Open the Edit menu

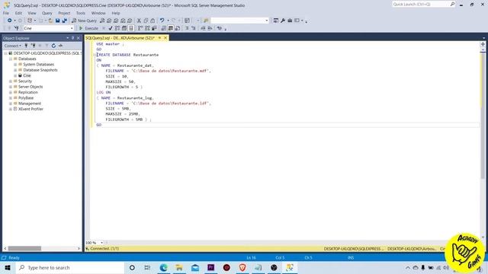tap(18, 13)
